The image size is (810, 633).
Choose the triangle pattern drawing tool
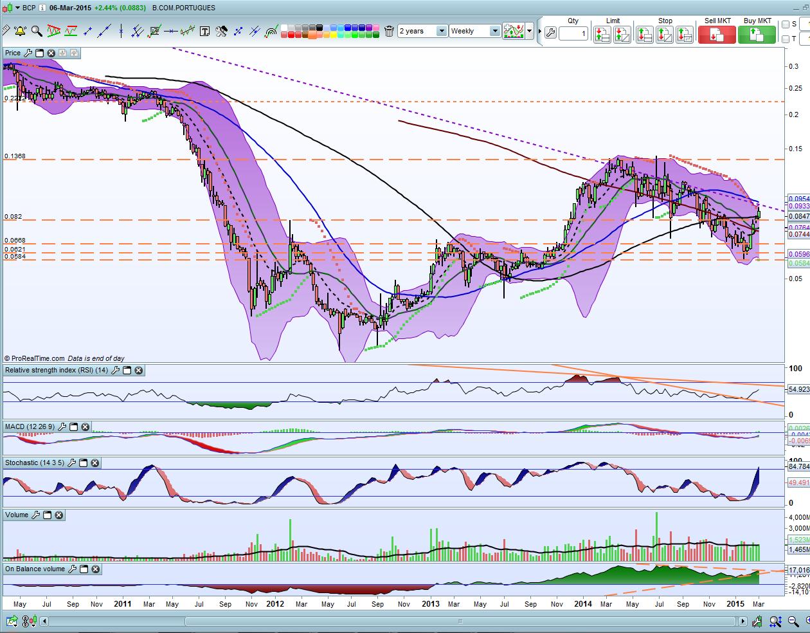click(x=54, y=31)
